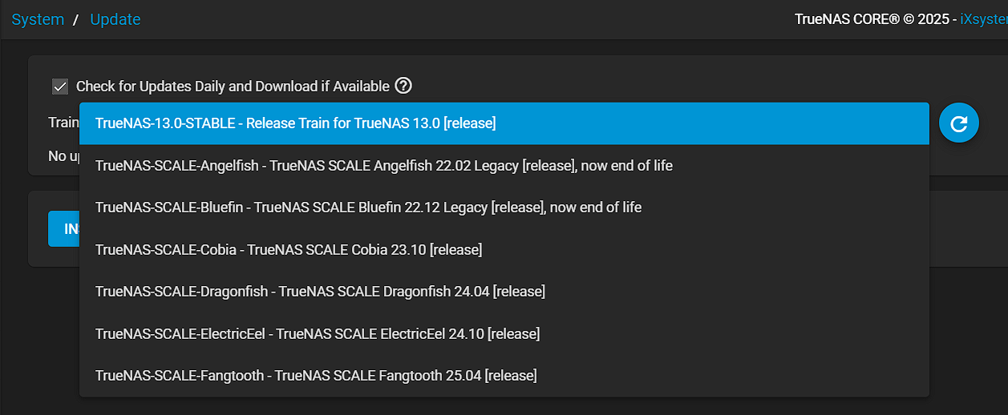This screenshot has width=1008, height=415.
Task: Click the slash separator in breadcrumb
Action: click(x=76, y=19)
